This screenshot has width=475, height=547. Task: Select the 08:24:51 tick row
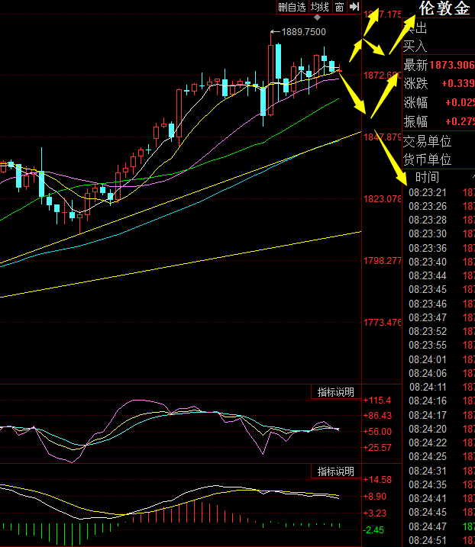coord(441,540)
